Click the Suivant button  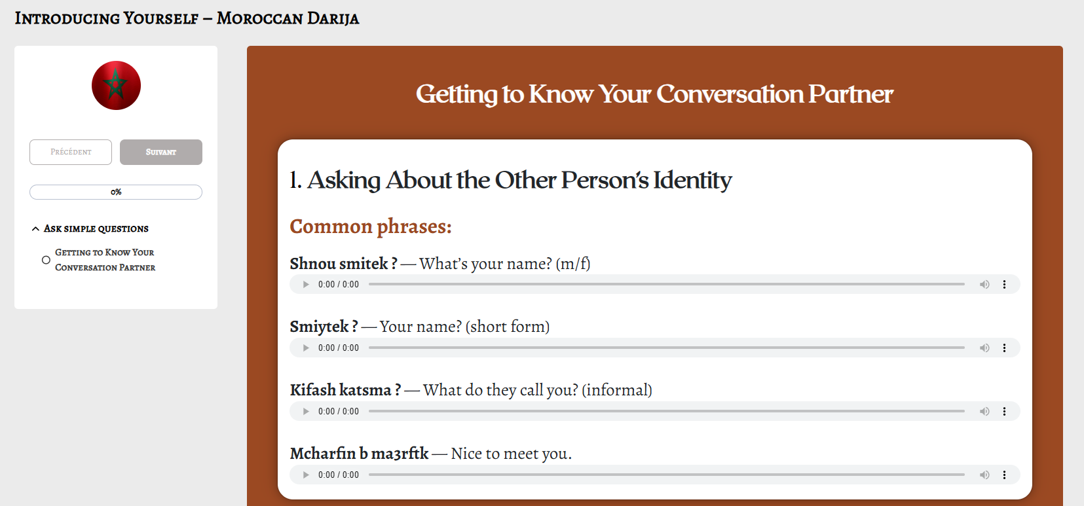[x=161, y=152]
